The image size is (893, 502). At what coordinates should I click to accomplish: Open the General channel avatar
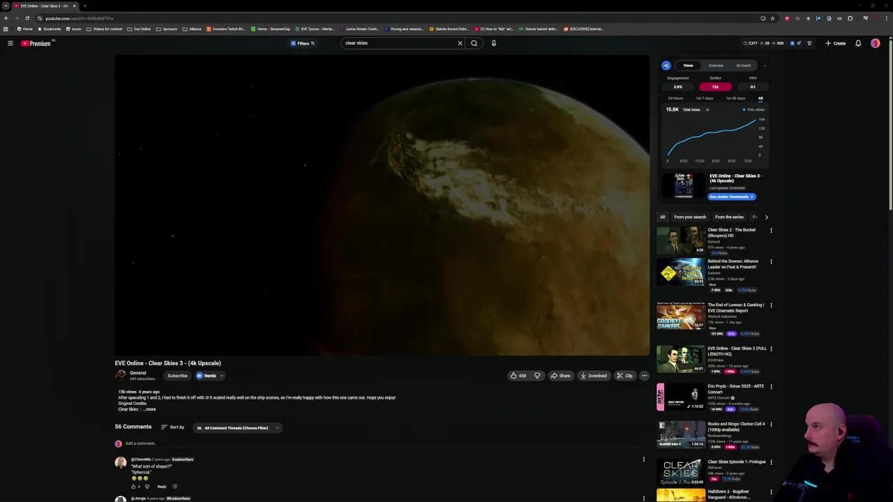tap(121, 375)
